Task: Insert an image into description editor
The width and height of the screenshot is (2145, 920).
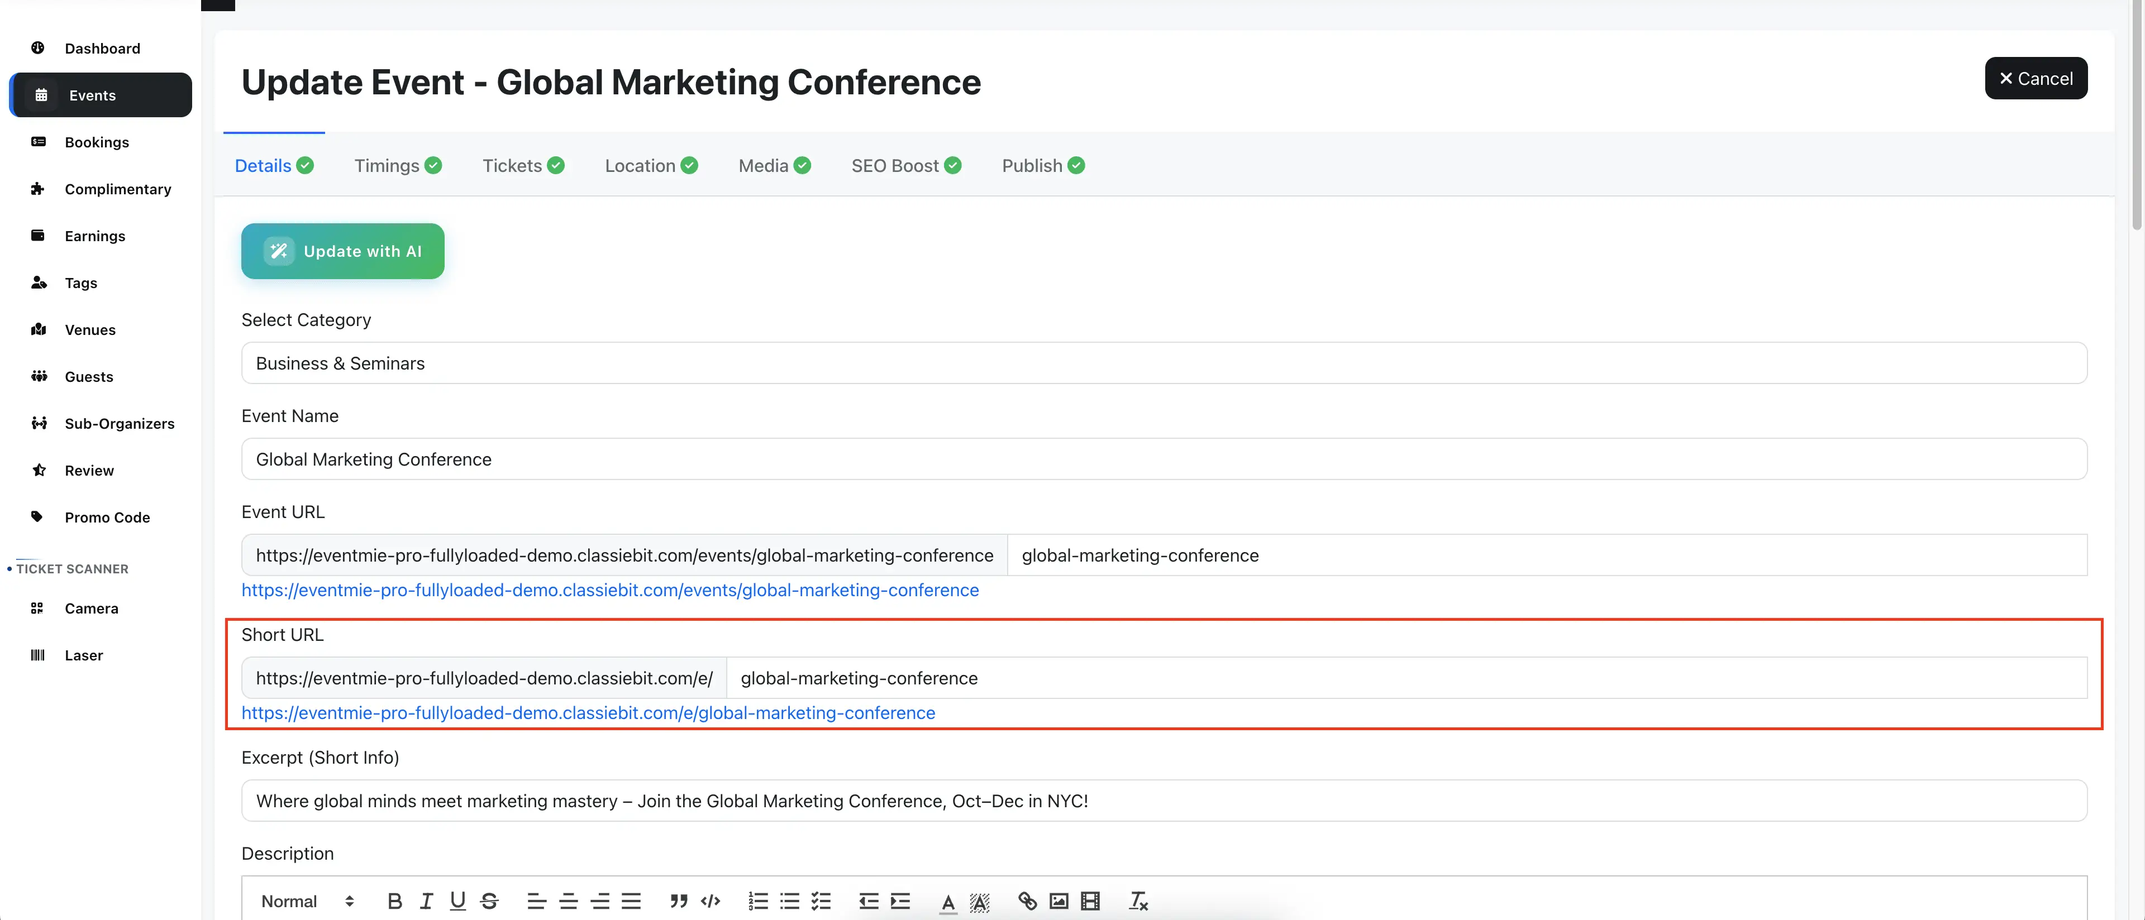Action: click(1059, 901)
